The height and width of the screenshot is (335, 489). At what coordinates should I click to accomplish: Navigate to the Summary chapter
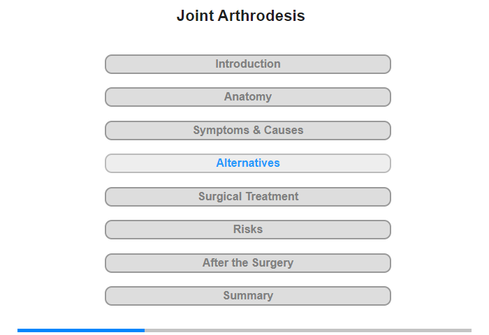tap(247, 296)
